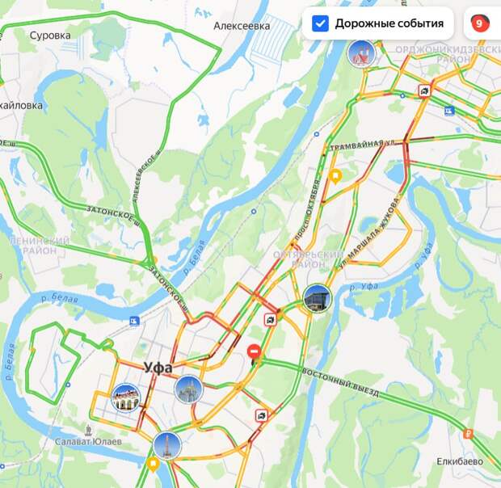The width and height of the screenshot is (501, 488).
Task: Uncheck the Дорожные события checkbox
Action: 320,23
